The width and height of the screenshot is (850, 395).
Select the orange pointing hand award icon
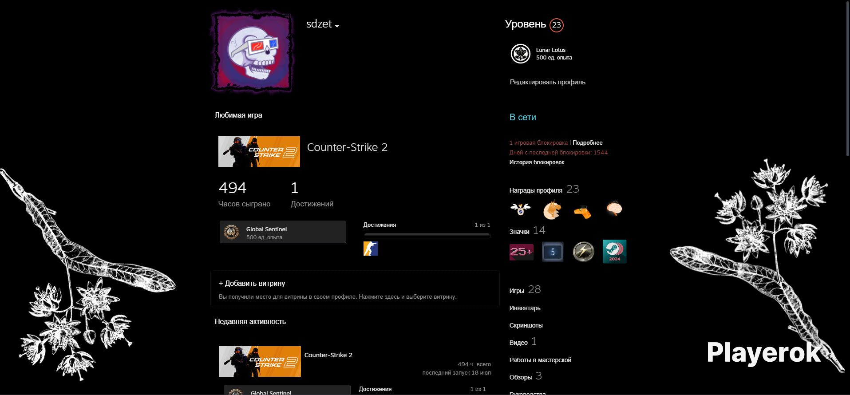tap(583, 212)
